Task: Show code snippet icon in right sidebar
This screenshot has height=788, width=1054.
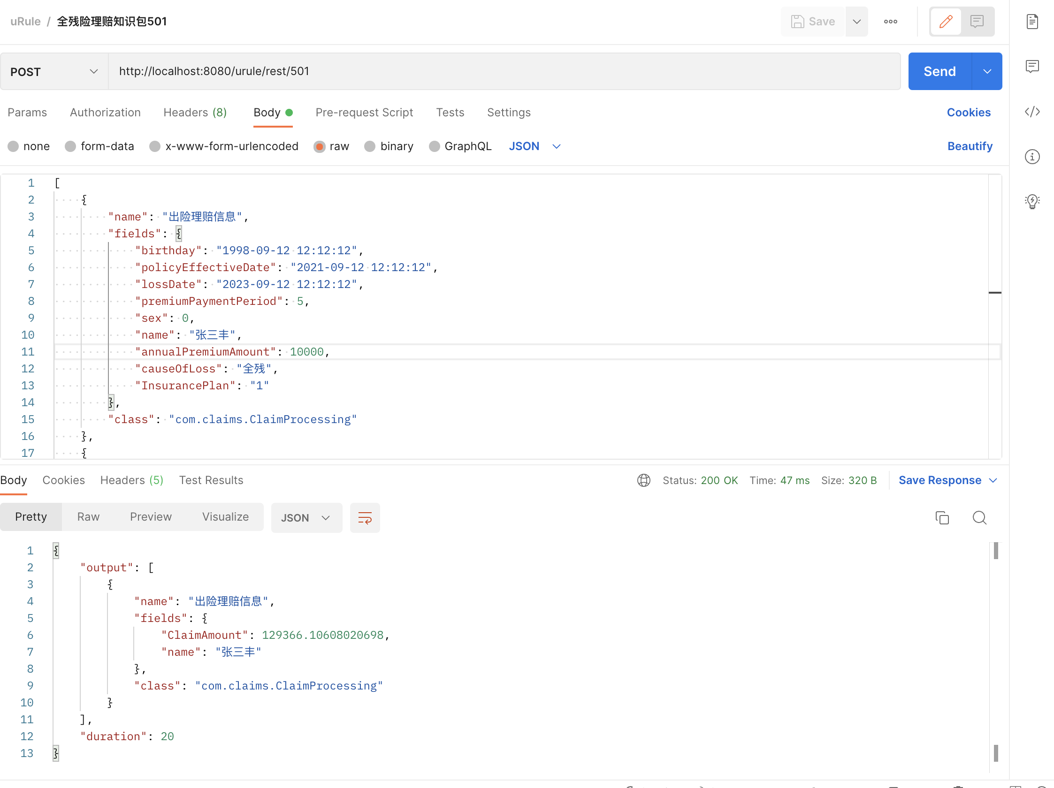Action: [1032, 112]
